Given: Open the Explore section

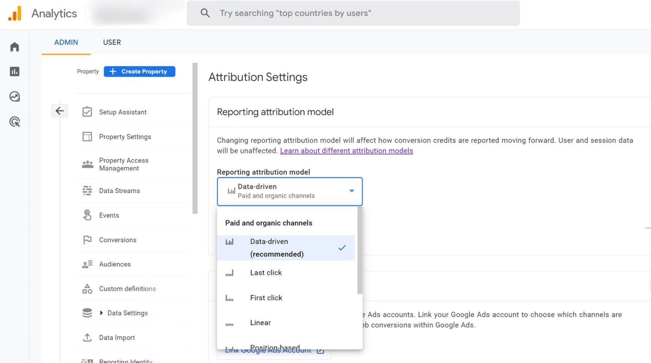Looking at the screenshot, I should pyautogui.click(x=14, y=97).
